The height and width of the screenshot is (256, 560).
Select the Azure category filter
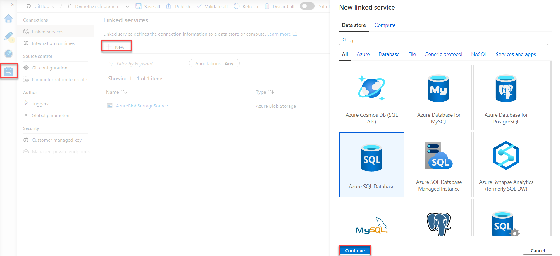coord(363,54)
